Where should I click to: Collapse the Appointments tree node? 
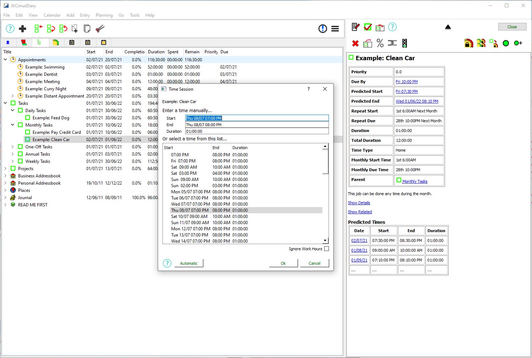(5, 60)
